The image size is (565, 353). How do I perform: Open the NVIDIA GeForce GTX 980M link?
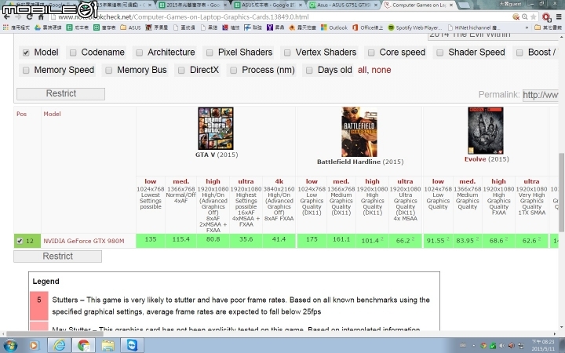click(84, 241)
